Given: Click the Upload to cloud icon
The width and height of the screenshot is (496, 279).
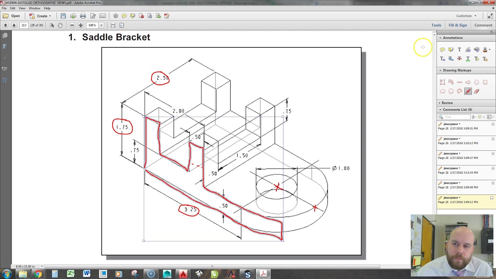Looking at the screenshot, I should point(73,16).
